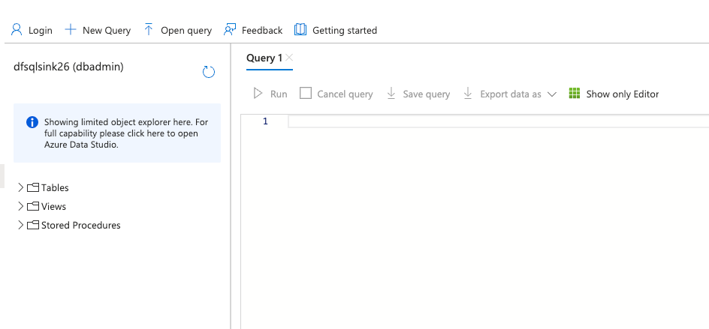
Task: Click the Feedback label
Action: coord(262,30)
